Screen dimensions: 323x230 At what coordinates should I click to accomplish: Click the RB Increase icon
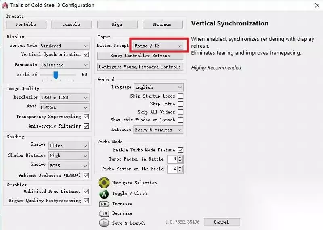(x=104, y=204)
